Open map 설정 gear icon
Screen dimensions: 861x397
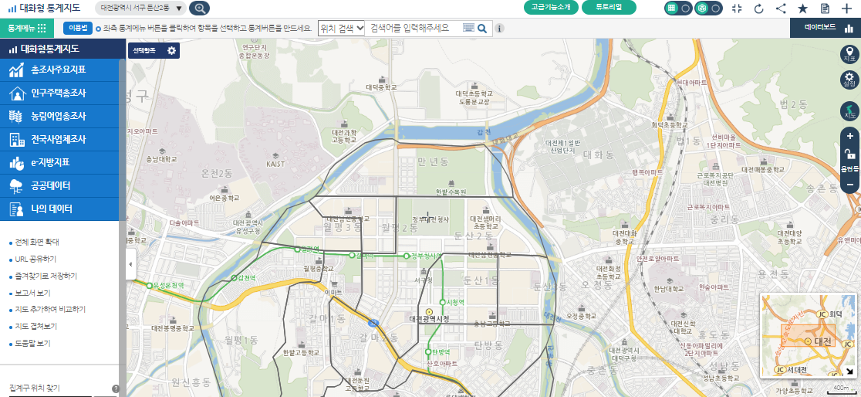coord(849,80)
